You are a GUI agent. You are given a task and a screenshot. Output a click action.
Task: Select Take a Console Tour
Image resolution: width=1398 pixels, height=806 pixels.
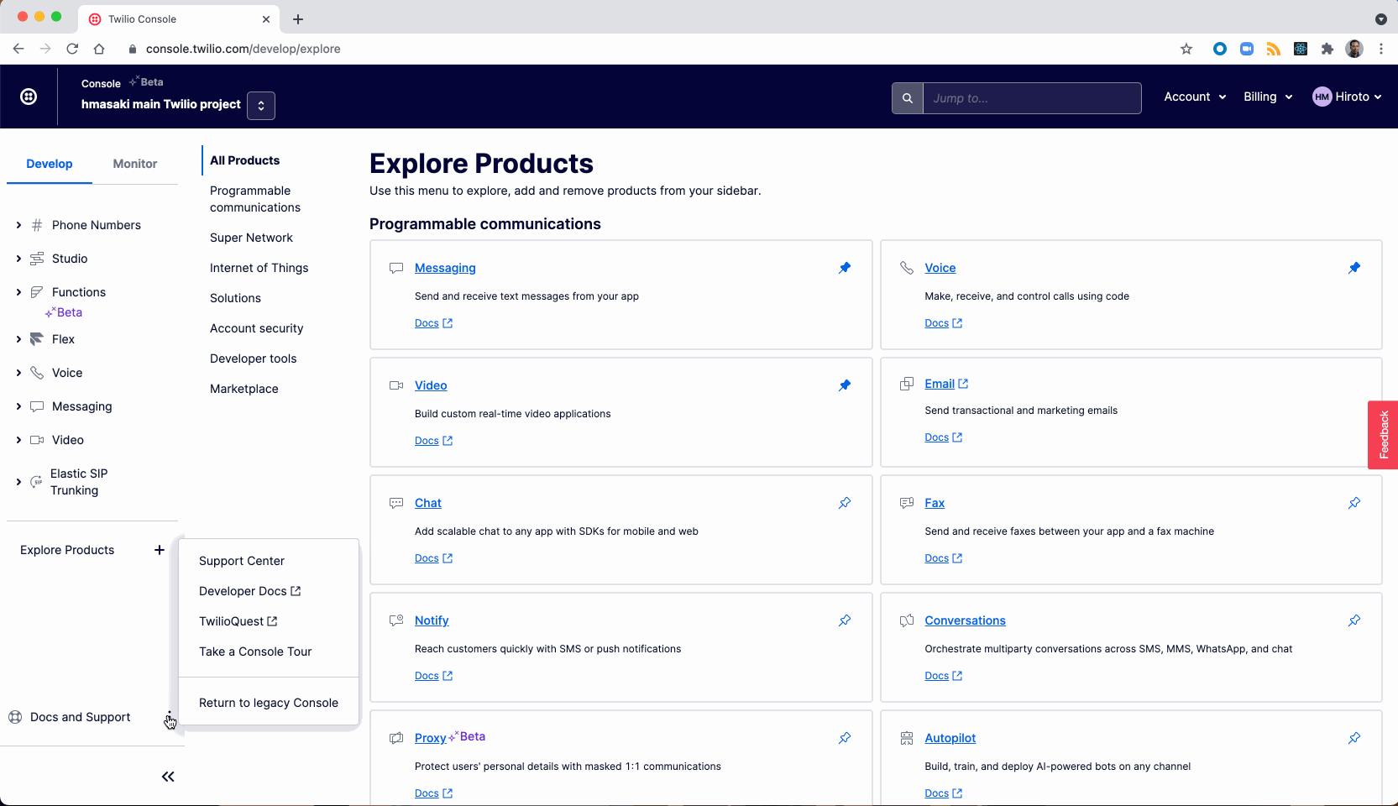[255, 652]
